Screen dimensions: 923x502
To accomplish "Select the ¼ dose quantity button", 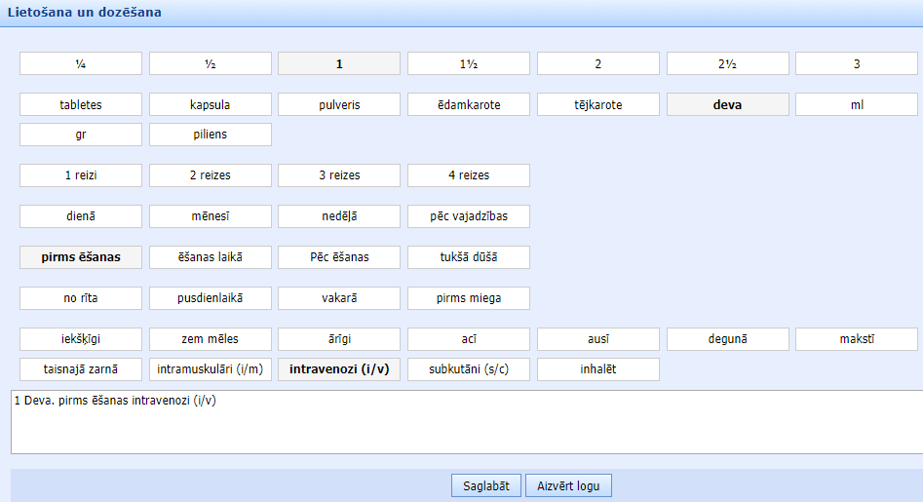I will click(81, 63).
